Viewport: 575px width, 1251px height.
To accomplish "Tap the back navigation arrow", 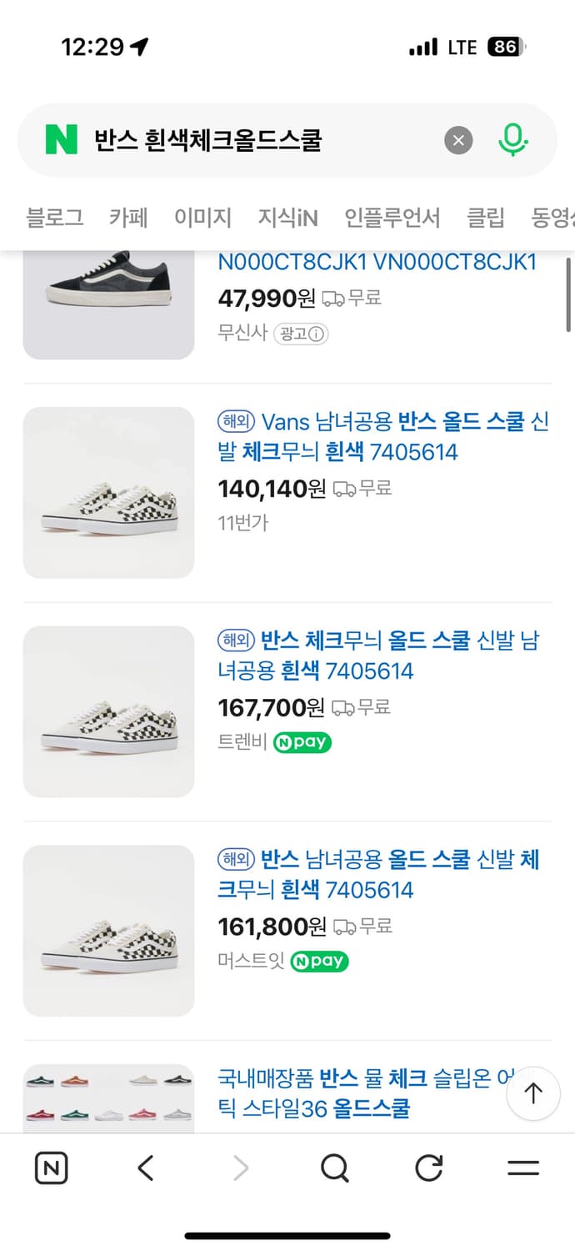I will click(144, 1168).
